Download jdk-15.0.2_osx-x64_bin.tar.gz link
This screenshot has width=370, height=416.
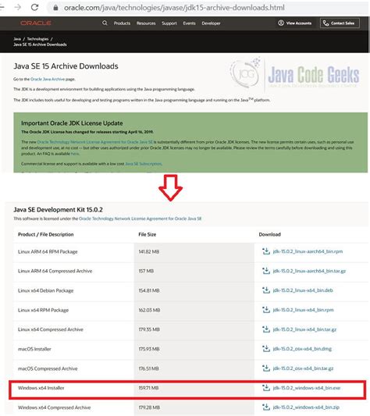click(303, 368)
